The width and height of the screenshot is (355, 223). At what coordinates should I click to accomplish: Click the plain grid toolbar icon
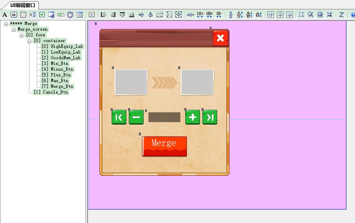tap(301, 15)
